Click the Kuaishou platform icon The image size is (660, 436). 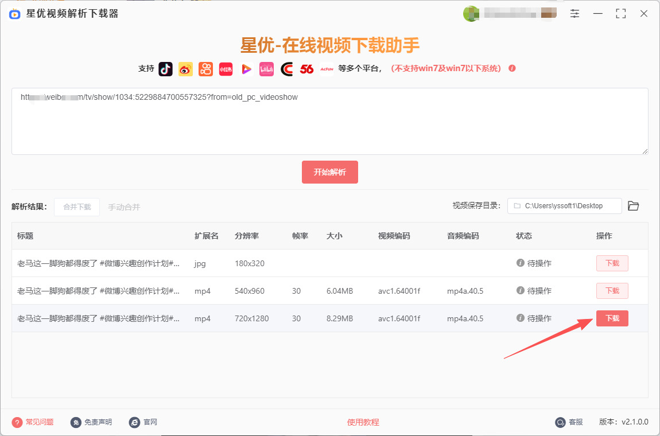(206, 69)
